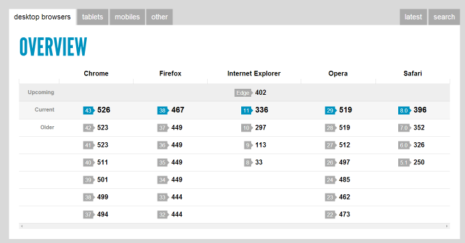
Task: Click the Firefox column header
Action: click(x=170, y=73)
